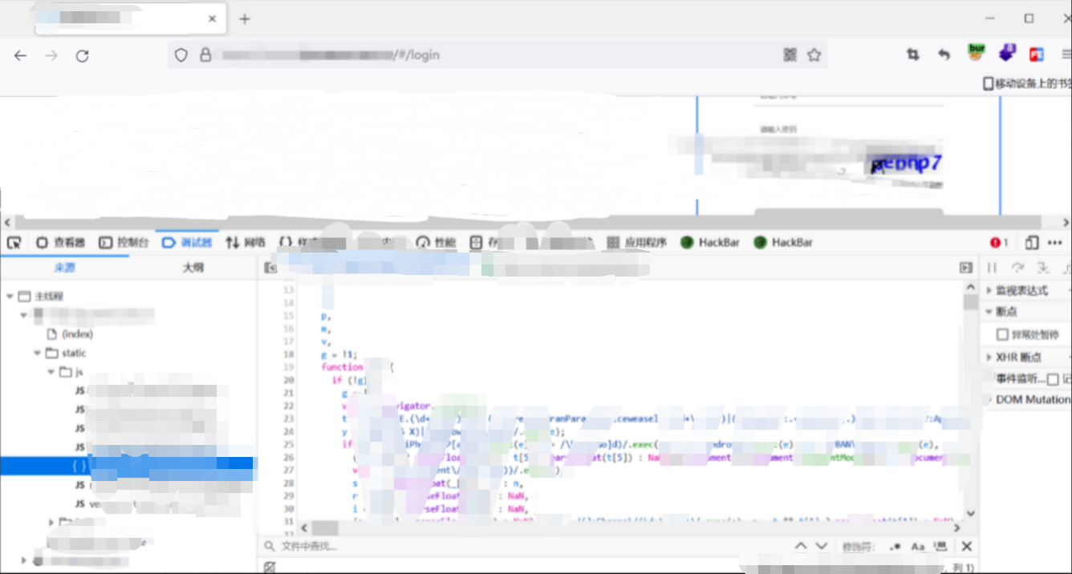The width and height of the screenshot is (1072, 574).
Task: Switch to the 控制台 tab
Action: pyautogui.click(x=124, y=243)
